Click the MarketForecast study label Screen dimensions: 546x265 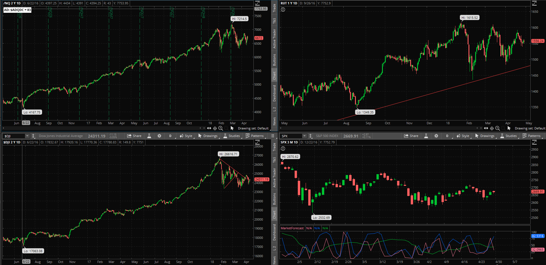292,228
